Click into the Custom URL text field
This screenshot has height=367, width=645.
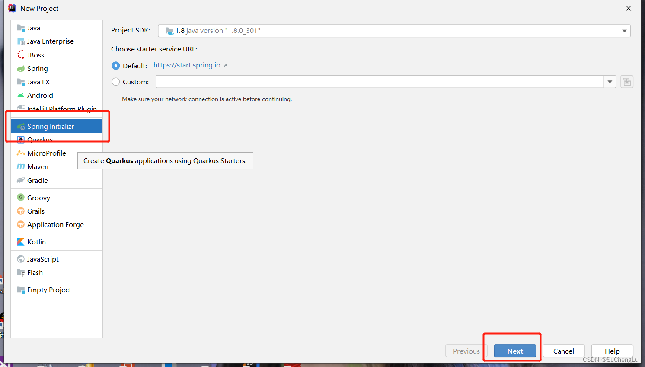(380, 82)
